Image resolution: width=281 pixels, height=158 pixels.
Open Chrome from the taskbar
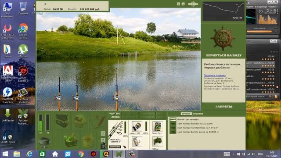(80, 154)
